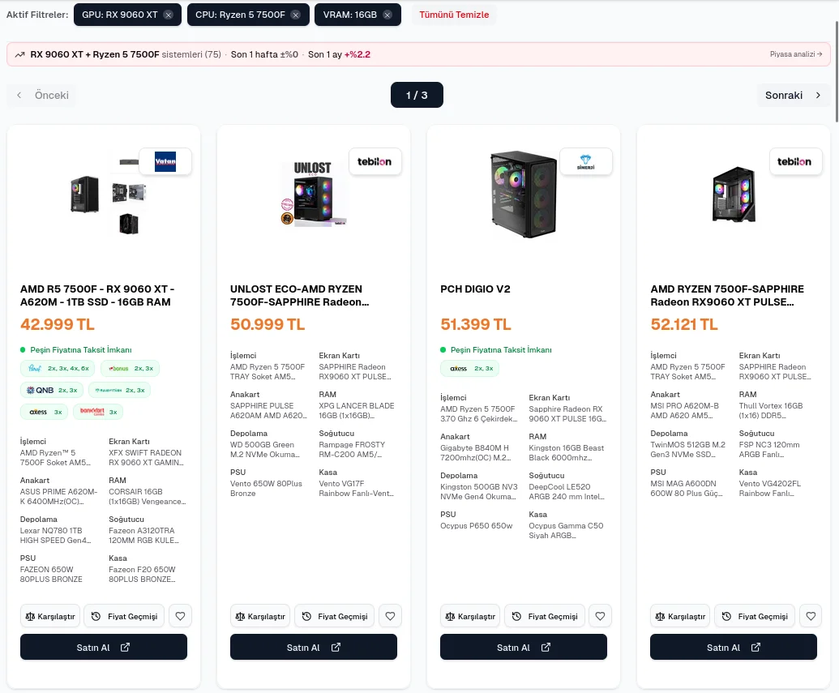
Task: Open Sinerji logo on PCH DIGIO V2 card
Action: pyautogui.click(x=585, y=161)
